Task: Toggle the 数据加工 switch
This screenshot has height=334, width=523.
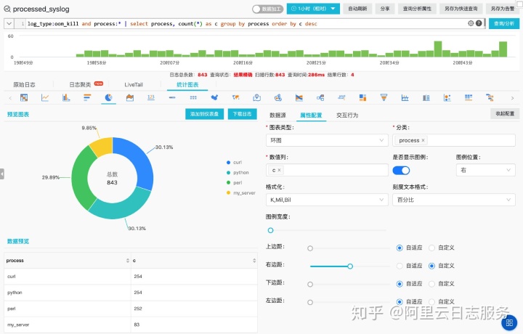Action: click(x=267, y=9)
